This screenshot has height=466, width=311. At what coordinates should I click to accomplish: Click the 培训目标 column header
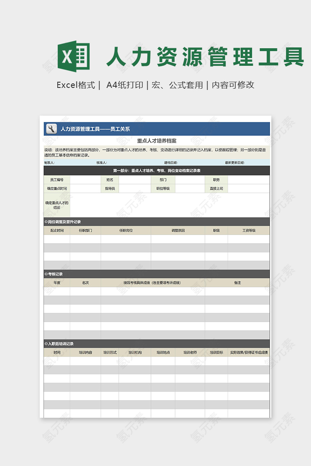(216, 352)
